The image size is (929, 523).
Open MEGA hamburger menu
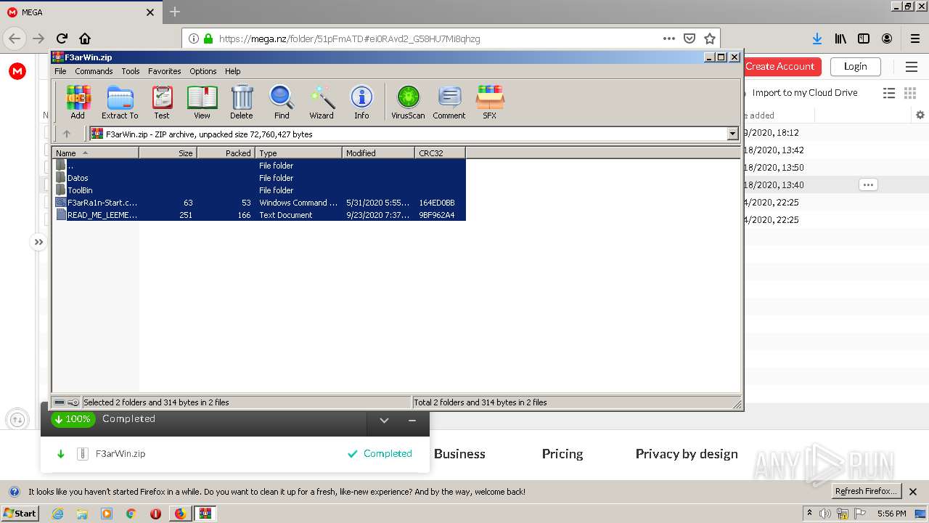[912, 67]
